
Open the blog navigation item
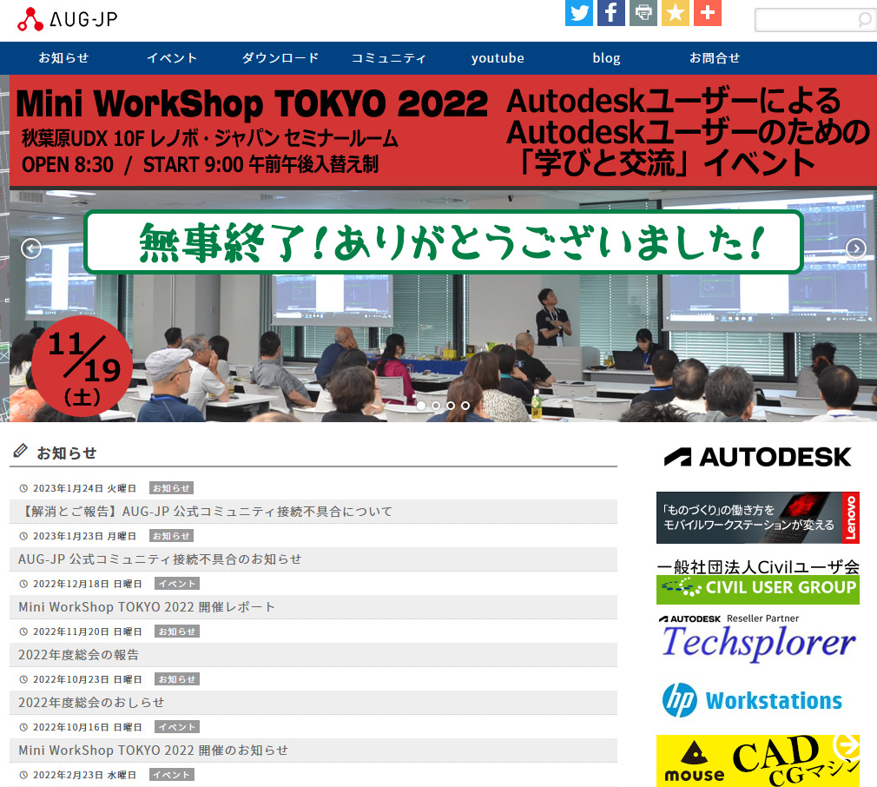pos(606,58)
